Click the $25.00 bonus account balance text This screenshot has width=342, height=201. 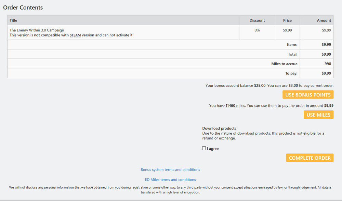260,85
